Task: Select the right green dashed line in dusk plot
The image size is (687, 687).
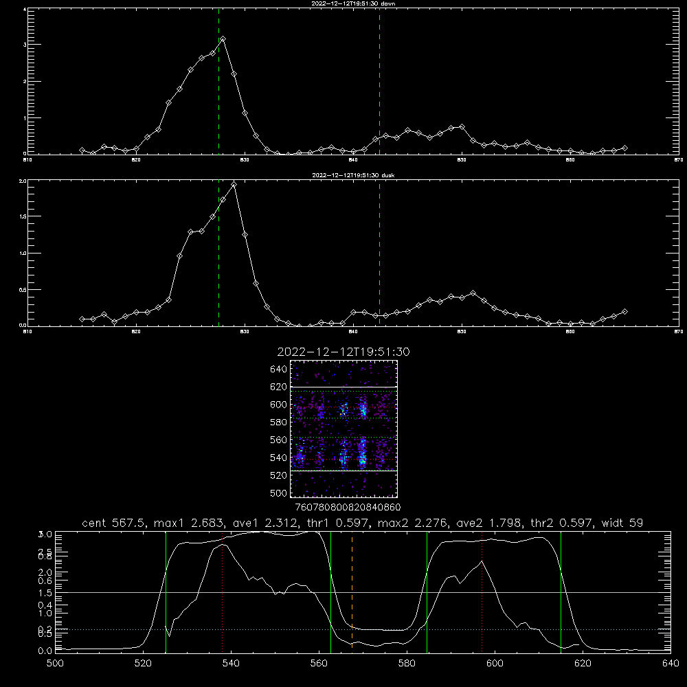Action: tap(379, 254)
